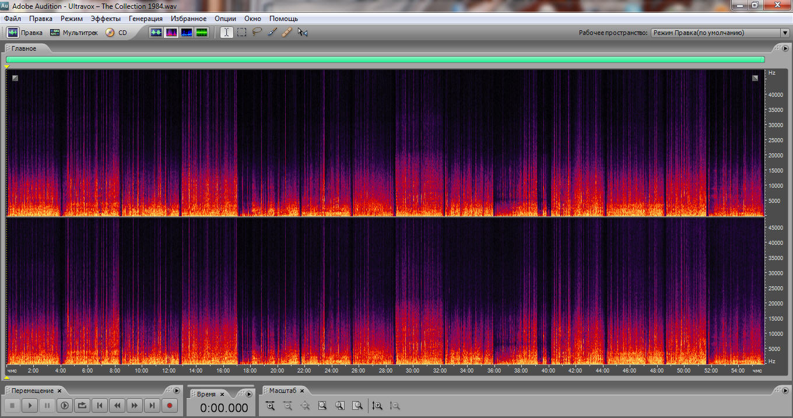Open the Генерация menu

(146, 19)
